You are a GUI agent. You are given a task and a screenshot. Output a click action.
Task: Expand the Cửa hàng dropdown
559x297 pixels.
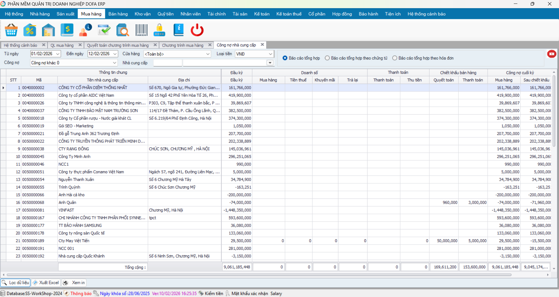[208, 54]
